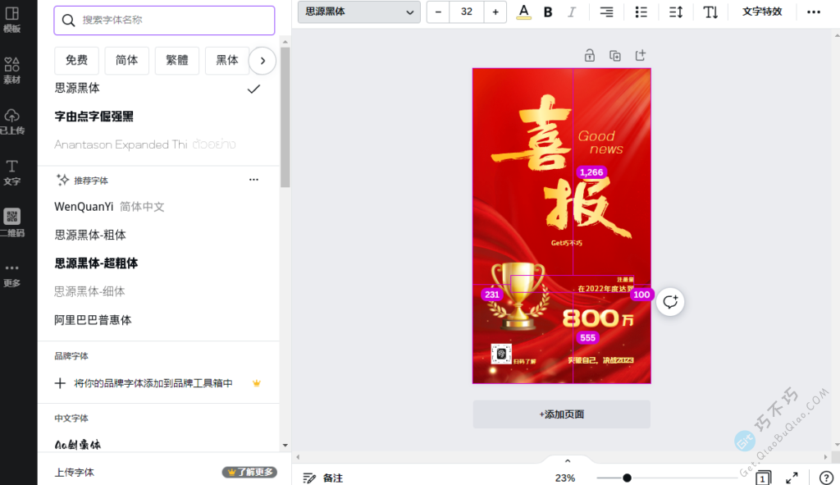Open the line spacing settings
840x485 pixels.
[x=675, y=11]
